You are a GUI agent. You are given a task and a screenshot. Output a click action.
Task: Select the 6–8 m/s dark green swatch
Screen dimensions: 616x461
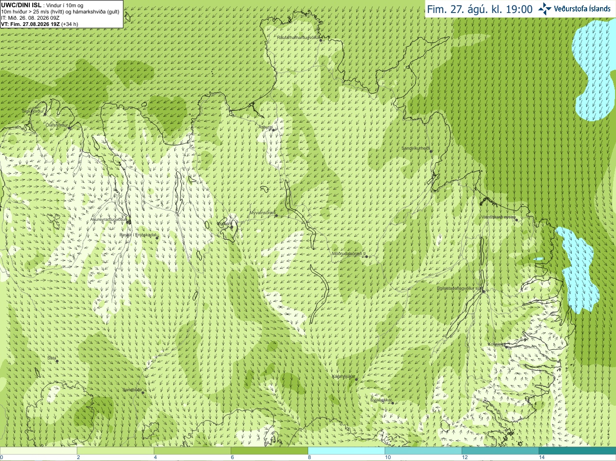point(269,451)
